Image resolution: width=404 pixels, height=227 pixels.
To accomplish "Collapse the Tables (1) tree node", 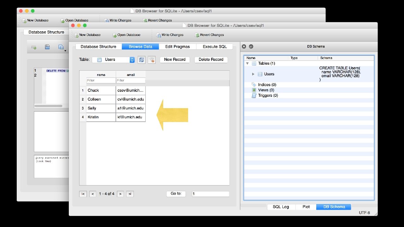I will (247, 63).
